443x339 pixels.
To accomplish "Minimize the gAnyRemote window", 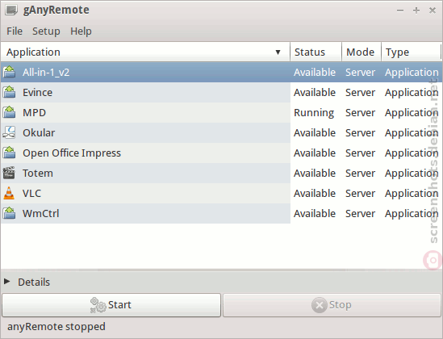I will pyautogui.click(x=400, y=10).
